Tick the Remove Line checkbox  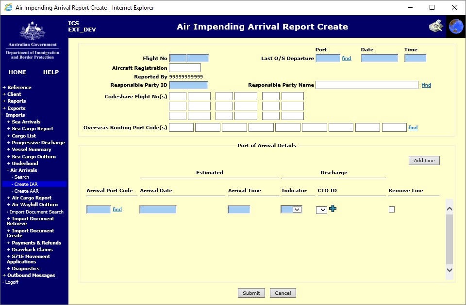392,210
